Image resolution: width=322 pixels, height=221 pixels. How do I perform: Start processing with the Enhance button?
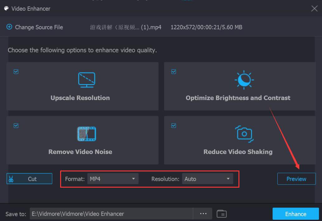pyautogui.click(x=296, y=214)
